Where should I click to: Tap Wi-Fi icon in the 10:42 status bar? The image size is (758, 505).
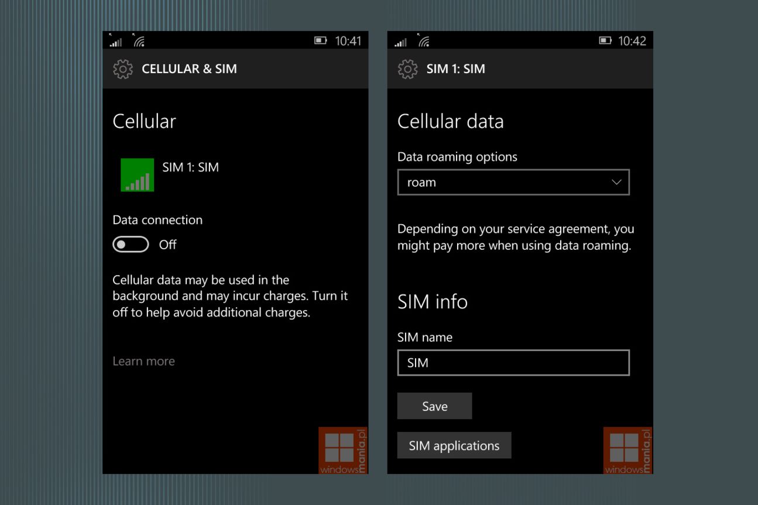[x=423, y=42]
